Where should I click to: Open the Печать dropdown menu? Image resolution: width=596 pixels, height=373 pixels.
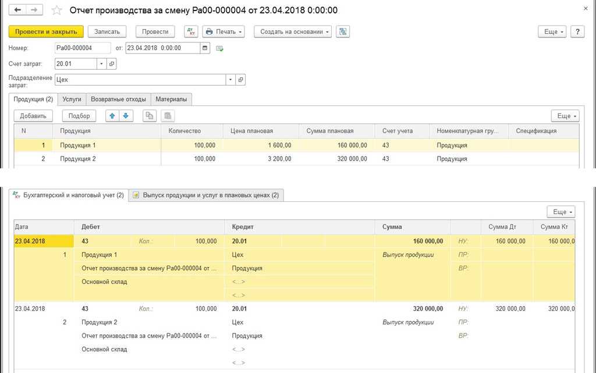(x=223, y=31)
